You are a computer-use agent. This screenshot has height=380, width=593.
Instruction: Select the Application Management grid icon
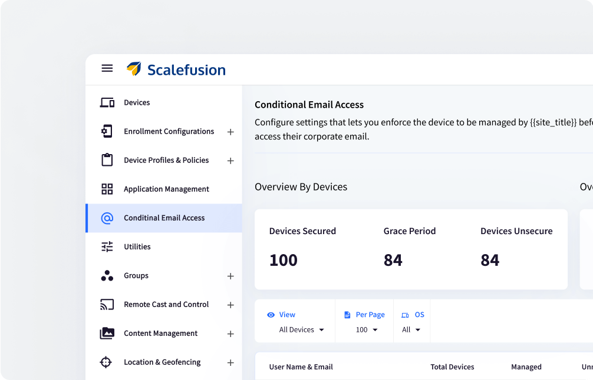107,188
